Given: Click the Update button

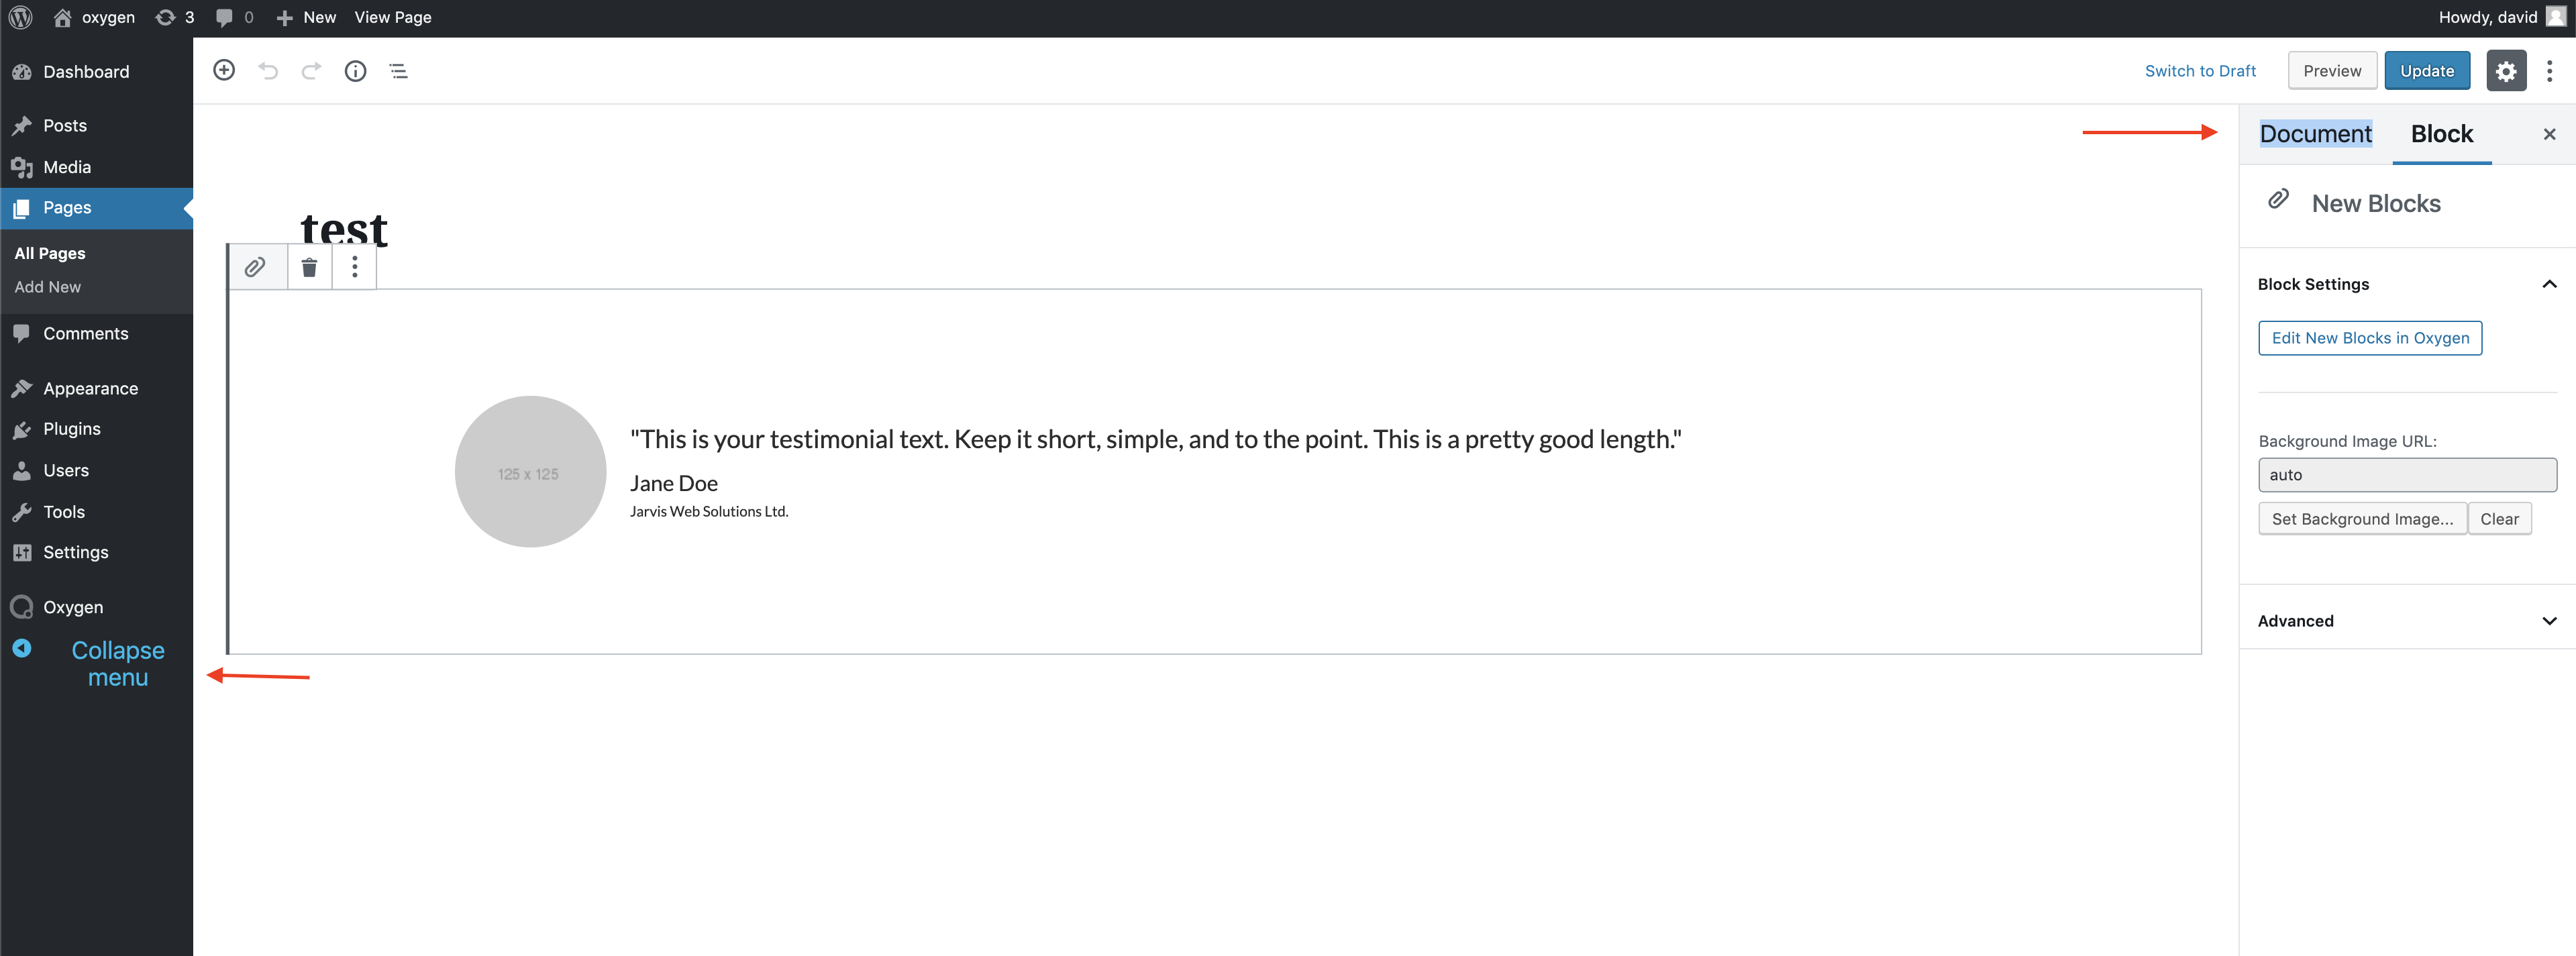Looking at the screenshot, I should pos(2428,70).
